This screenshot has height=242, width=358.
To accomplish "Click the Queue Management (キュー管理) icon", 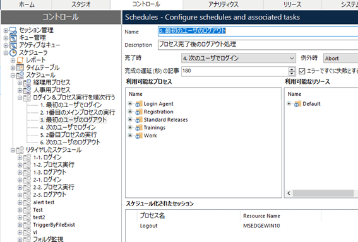I will coord(13,38).
